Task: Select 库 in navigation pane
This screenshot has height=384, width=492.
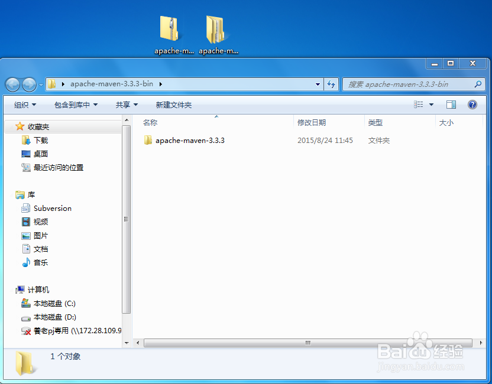Action: 31,195
